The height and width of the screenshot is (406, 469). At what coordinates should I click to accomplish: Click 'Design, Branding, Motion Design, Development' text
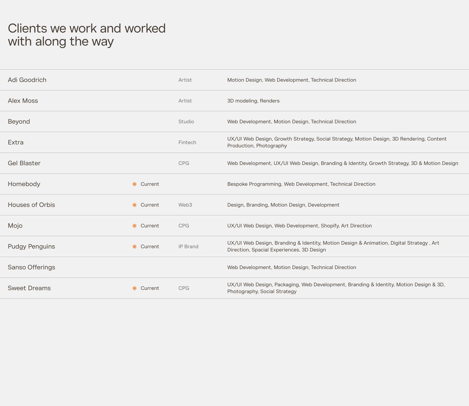tap(283, 205)
